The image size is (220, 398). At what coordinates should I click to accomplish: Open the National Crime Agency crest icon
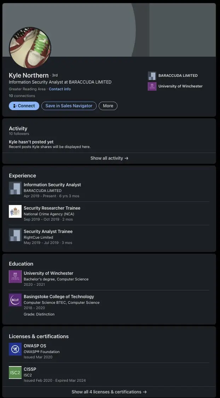15,211
